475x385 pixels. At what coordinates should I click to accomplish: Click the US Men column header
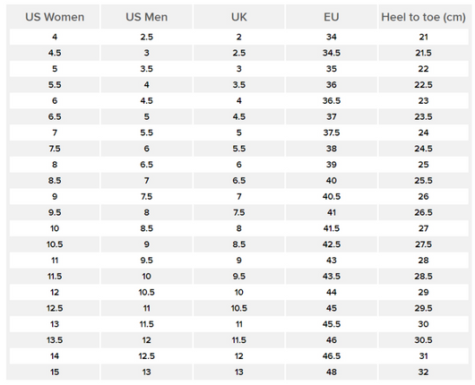click(147, 17)
